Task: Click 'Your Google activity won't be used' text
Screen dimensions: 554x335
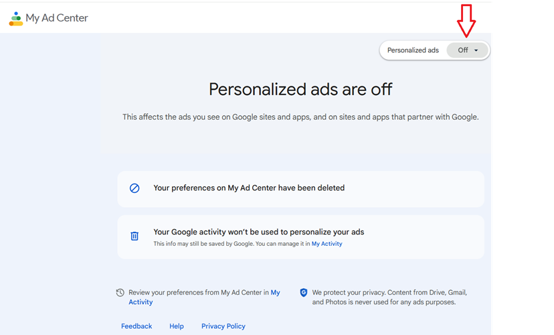Action: [259, 232]
